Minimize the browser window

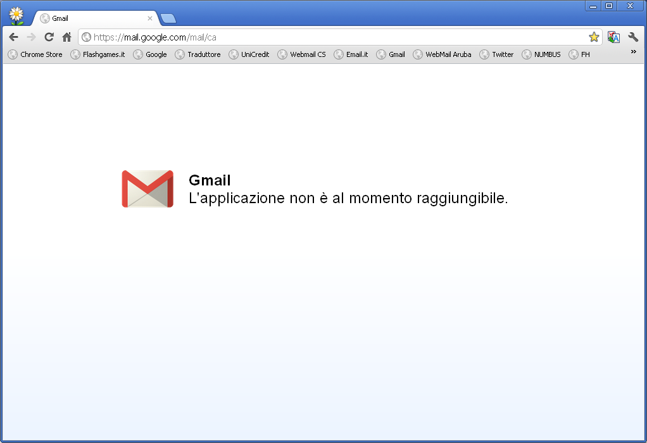coord(593,6)
